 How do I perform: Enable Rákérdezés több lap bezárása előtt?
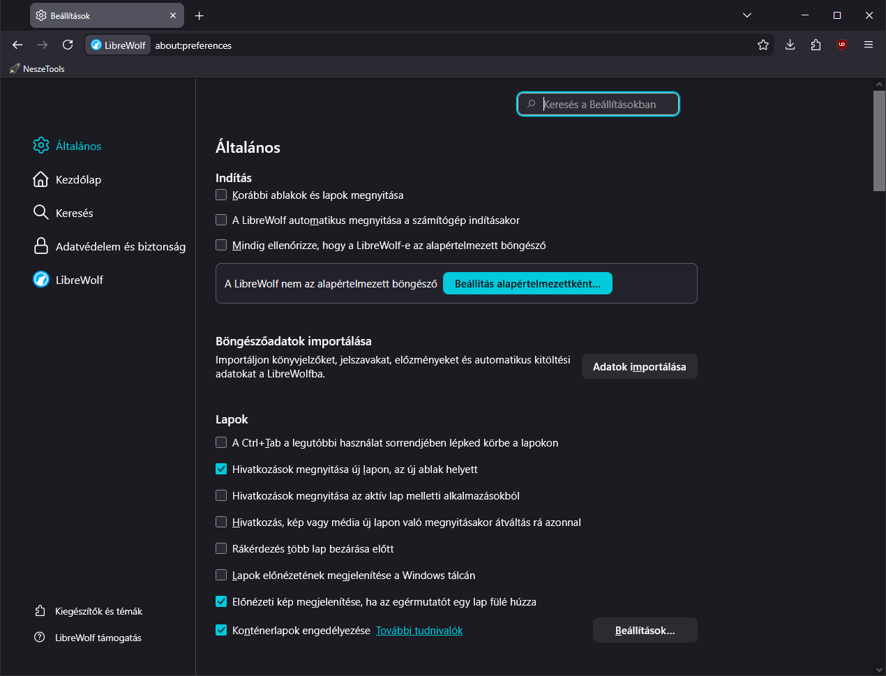click(x=221, y=548)
